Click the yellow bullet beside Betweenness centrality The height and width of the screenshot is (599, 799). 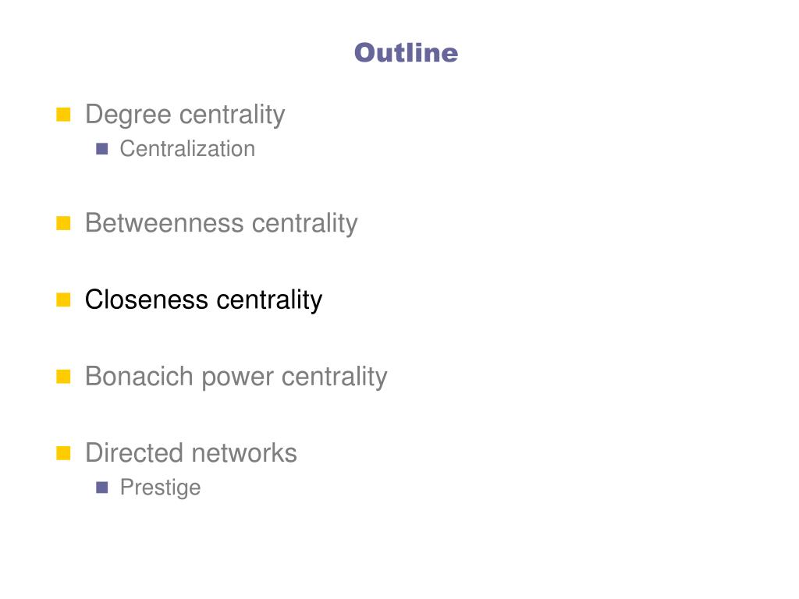coord(63,223)
